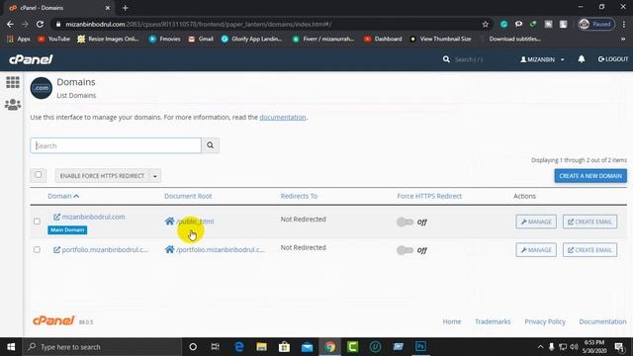Image resolution: width=633 pixels, height=356 pixels.
Task: Click the notifications bell icon
Action: 582,59
